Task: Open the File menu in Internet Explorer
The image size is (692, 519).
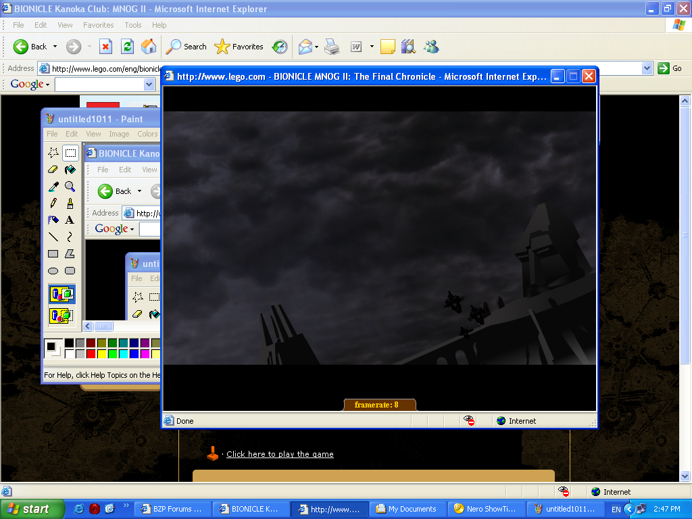Action: [18, 25]
